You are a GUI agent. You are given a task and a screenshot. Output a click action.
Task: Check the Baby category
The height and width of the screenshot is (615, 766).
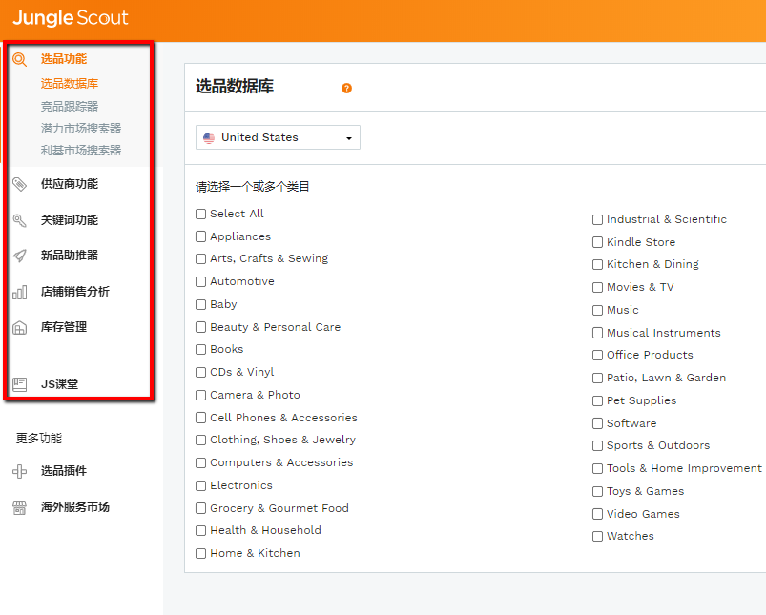(200, 304)
